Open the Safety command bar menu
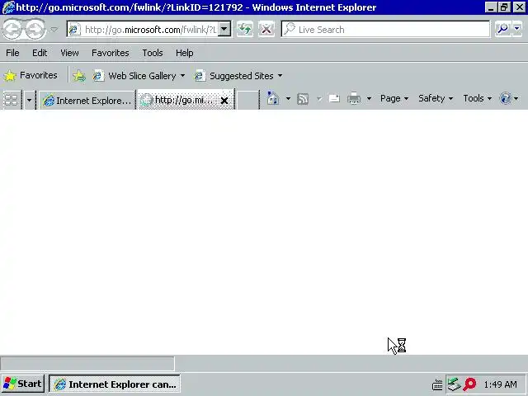This screenshot has height=396, width=528. pos(436,98)
